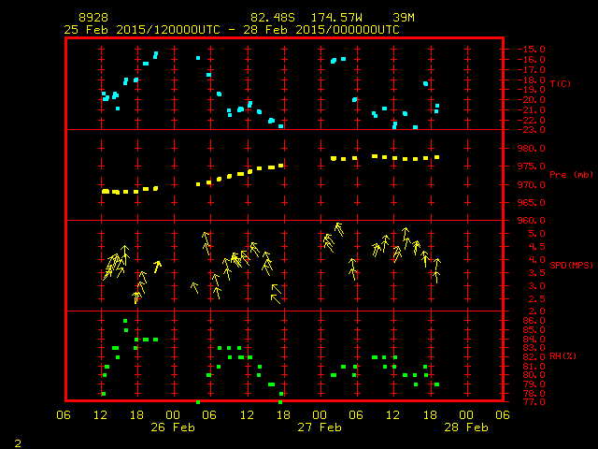Screen dimensions: 598x449
Task: Click the 3.5 wind speed tick label
Action: pos(536,273)
